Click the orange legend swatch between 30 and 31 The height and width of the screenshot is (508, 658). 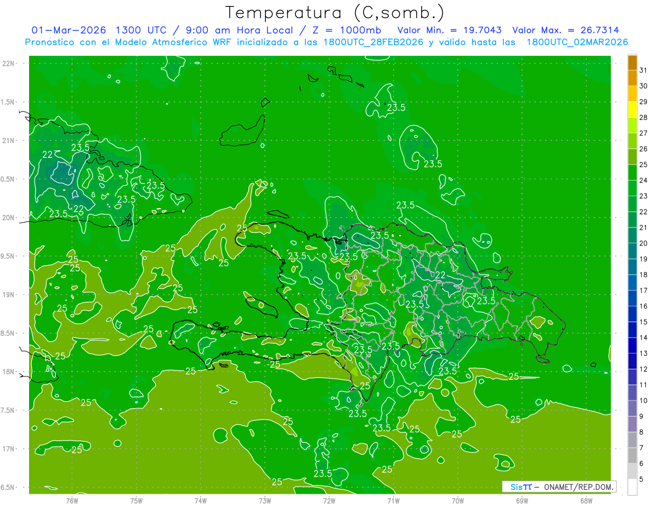click(632, 78)
